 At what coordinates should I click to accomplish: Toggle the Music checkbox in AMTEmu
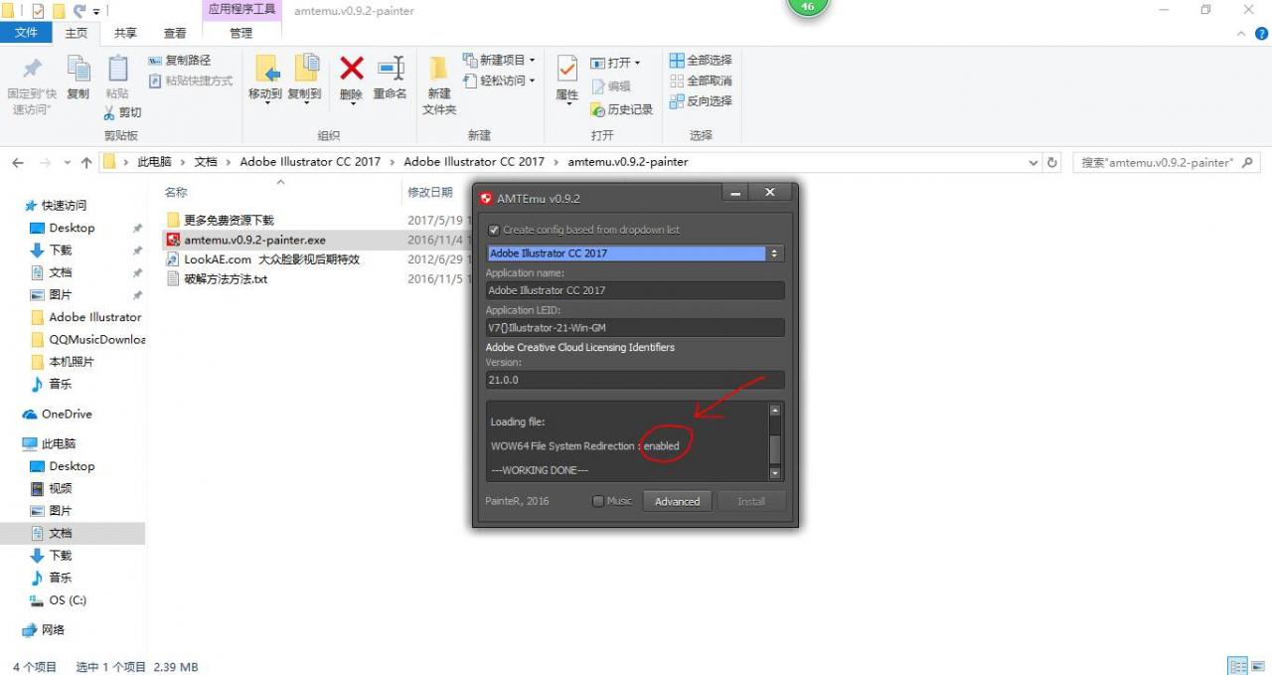pyautogui.click(x=597, y=501)
